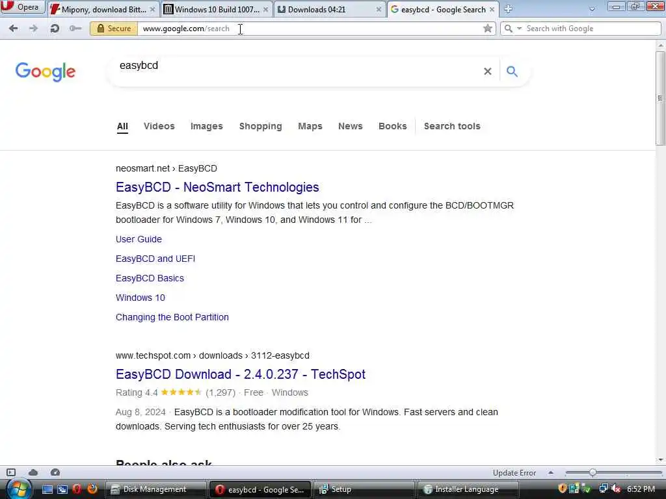
Task: Click the techspot.com downloads breadcrumb text
Action: (213, 355)
